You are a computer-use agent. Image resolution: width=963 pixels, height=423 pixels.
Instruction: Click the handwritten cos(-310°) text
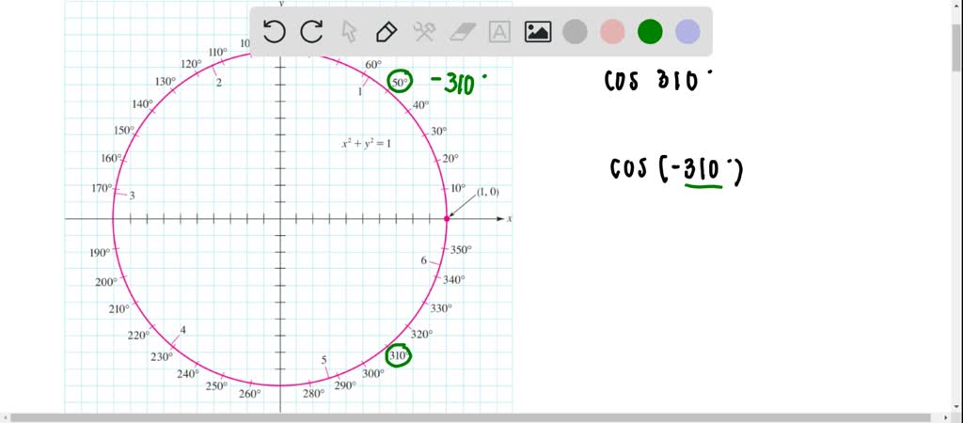tap(675, 171)
